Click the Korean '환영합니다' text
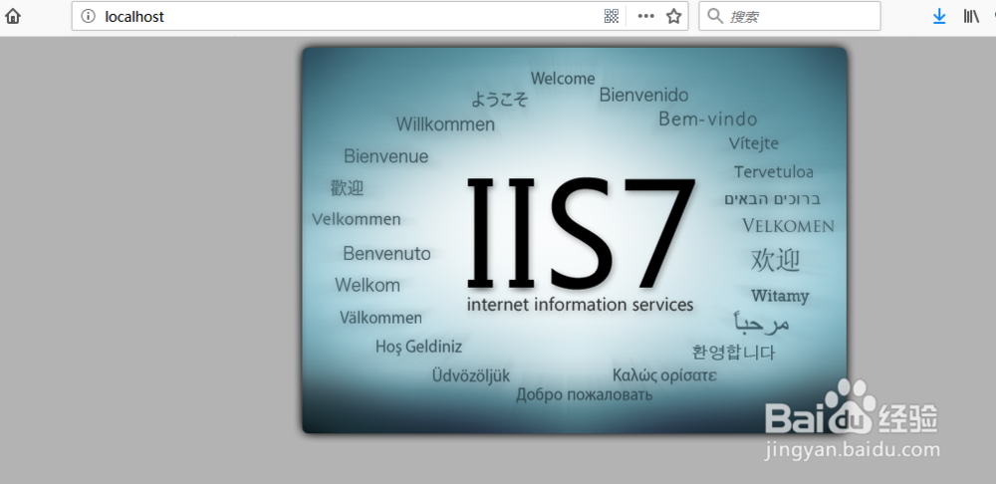The height and width of the screenshot is (484, 996). pos(734,352)
